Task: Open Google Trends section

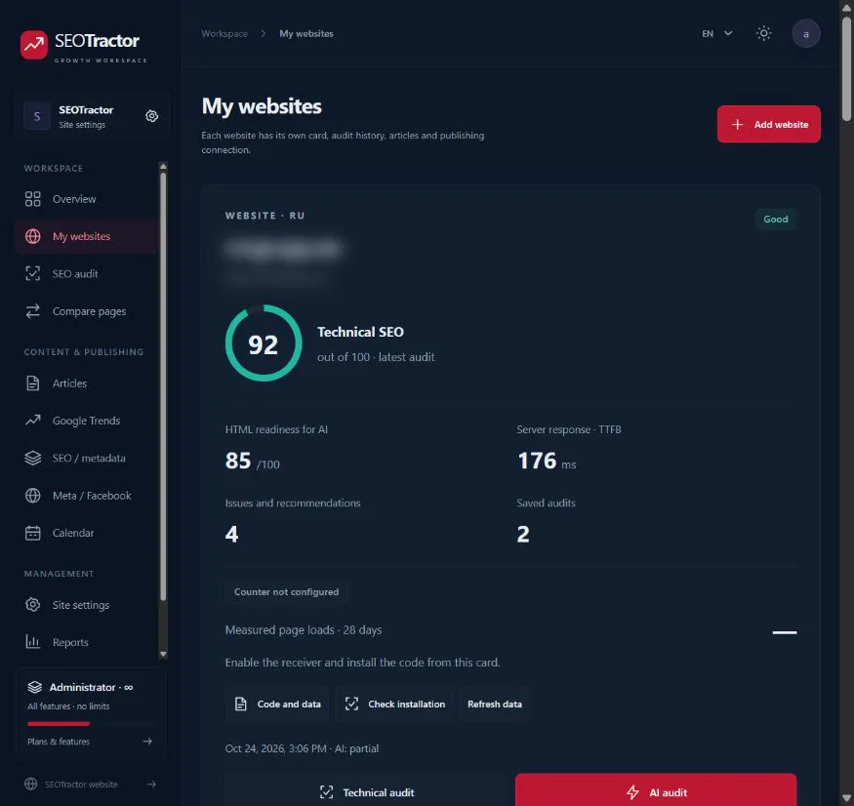Action: click(87, 421)
